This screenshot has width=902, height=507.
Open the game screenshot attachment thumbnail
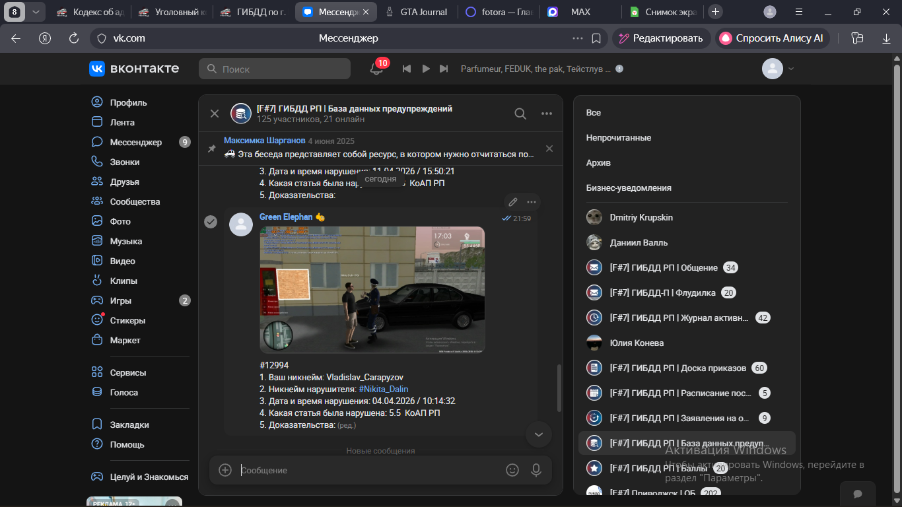pyautogui.click(x=372, y=289)
